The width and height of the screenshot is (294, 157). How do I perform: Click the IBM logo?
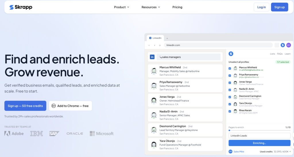[36, 133]
